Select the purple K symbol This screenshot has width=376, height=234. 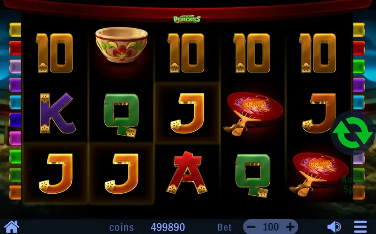[x=57, y=113]
